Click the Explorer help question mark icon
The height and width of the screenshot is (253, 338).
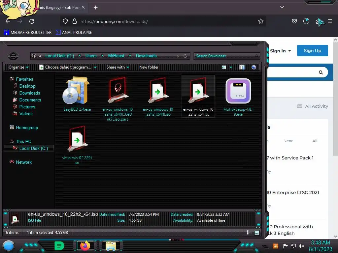tap(254, 67)
